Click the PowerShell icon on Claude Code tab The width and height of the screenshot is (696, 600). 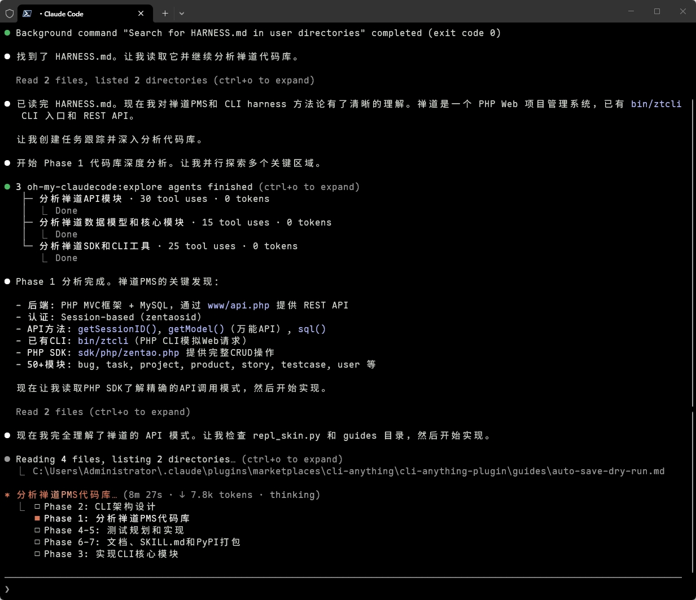point(27,13)
